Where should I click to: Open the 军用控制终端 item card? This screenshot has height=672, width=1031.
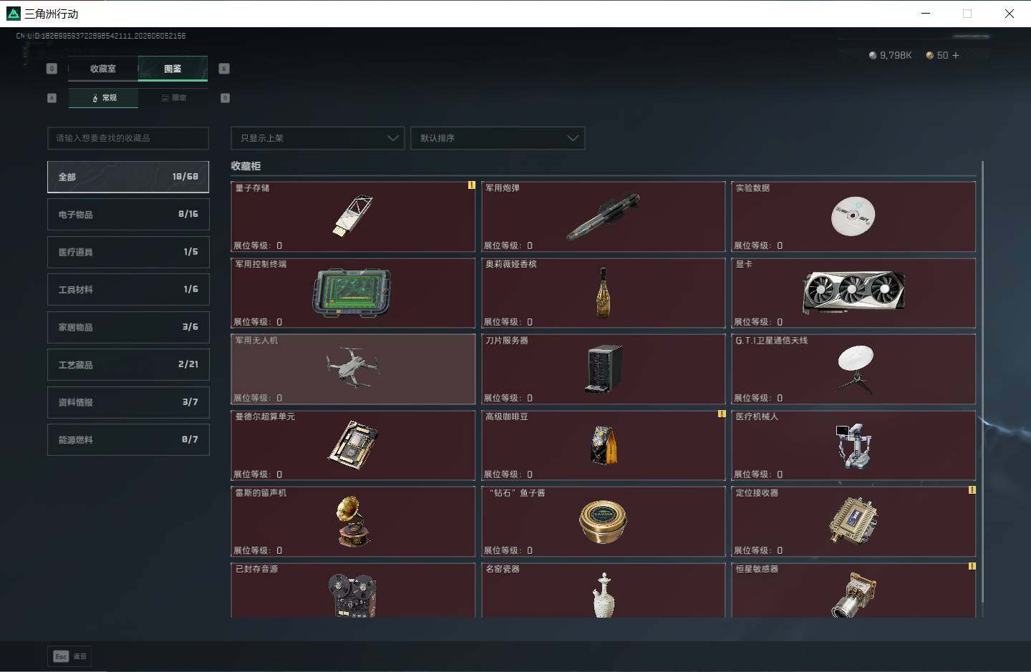tap(353, 293)
